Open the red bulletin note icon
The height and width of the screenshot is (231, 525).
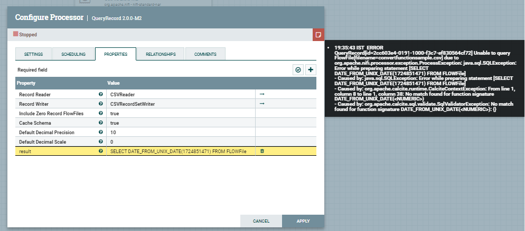click(x=318, y=35)
